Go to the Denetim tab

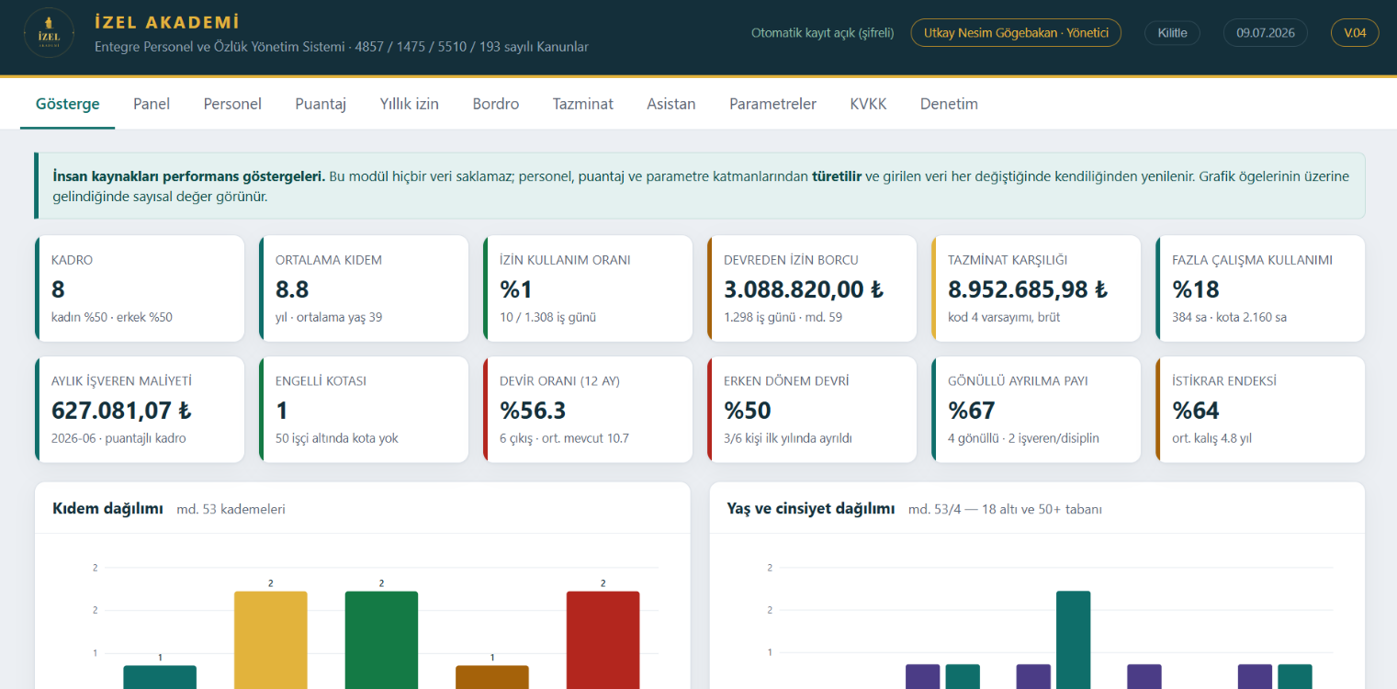(949, 104)
